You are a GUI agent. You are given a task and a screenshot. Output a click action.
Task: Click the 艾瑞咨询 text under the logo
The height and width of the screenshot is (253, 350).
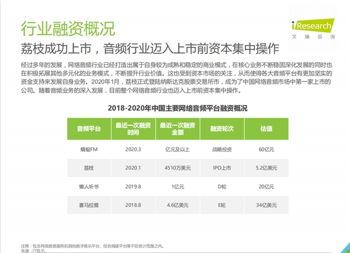[314, 37]
